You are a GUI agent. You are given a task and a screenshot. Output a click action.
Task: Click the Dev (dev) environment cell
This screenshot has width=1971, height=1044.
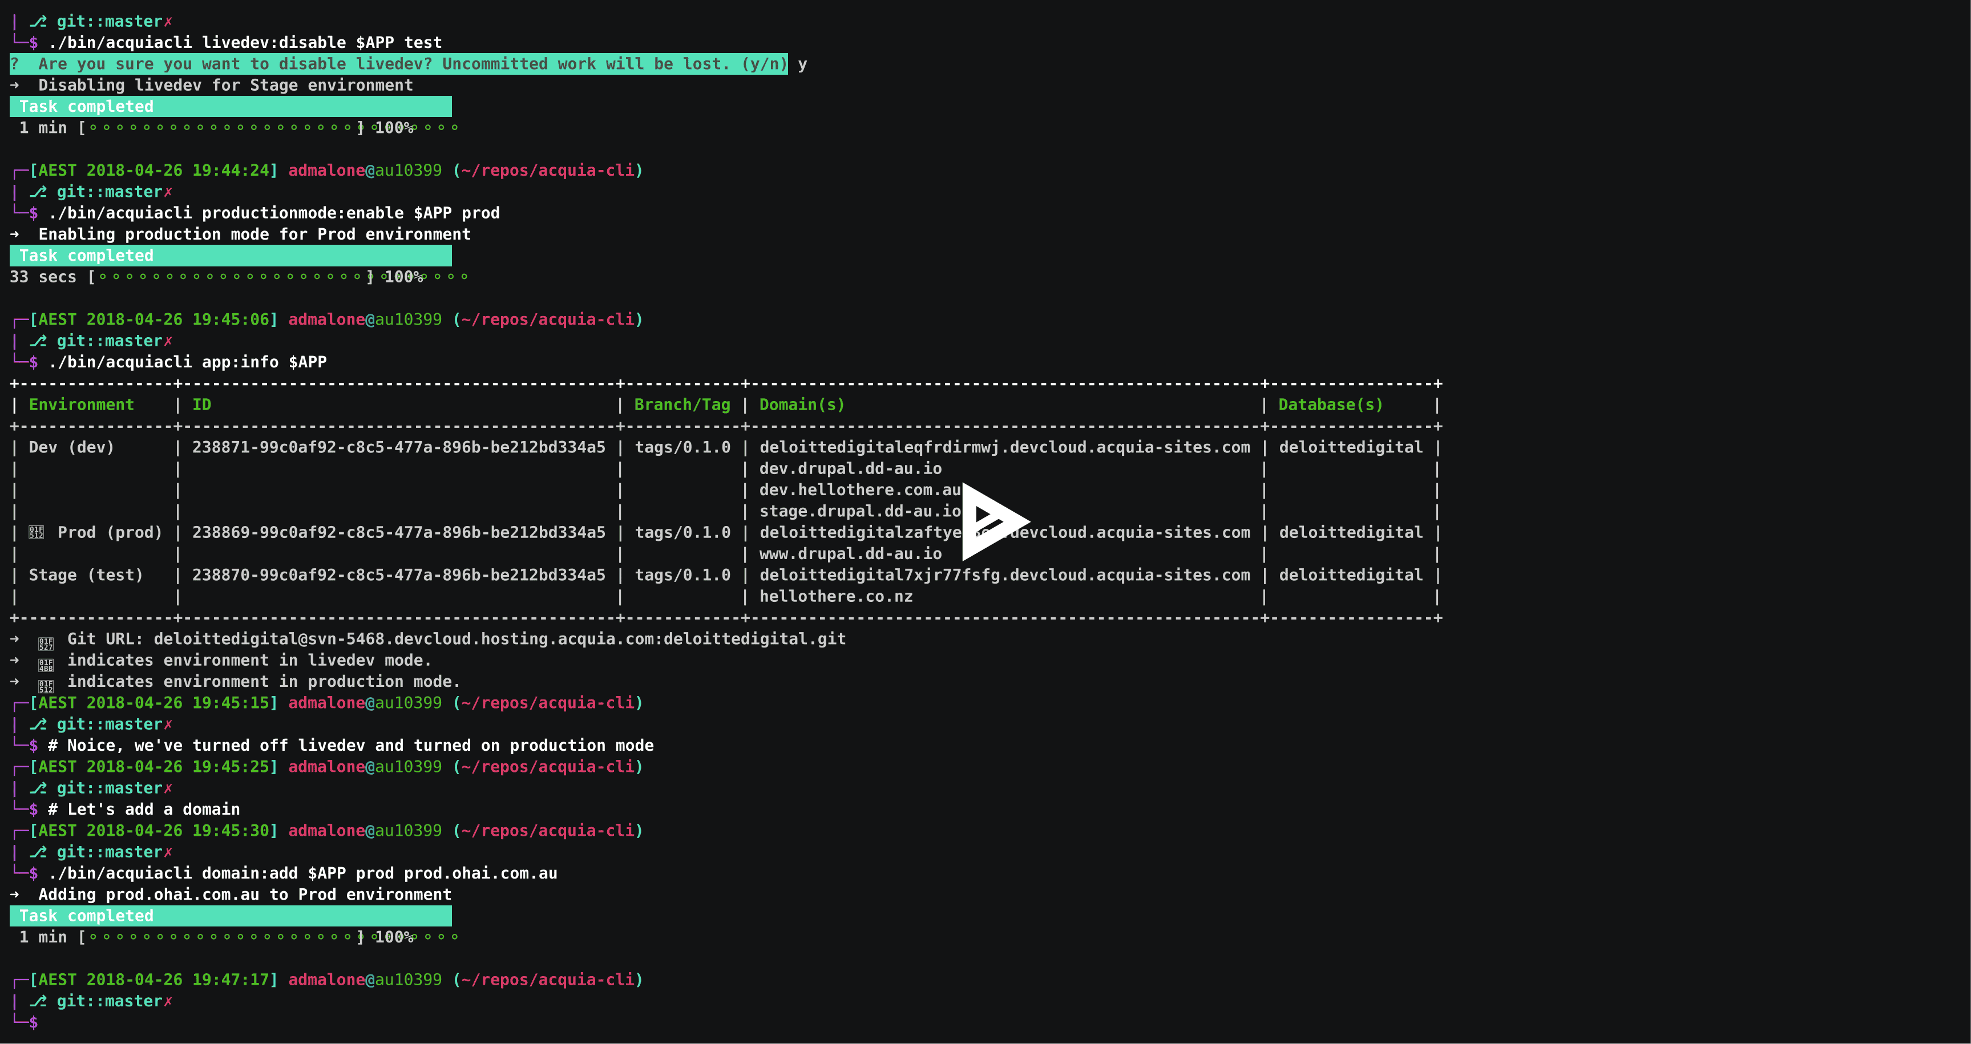(71, 447)
